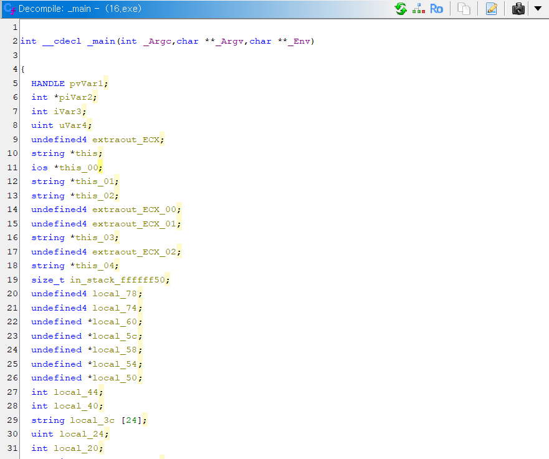
Task: Select variable local_54
Action: point(115,364)
